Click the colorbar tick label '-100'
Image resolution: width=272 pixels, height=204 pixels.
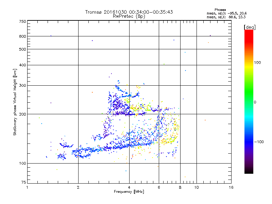[259, 142]
